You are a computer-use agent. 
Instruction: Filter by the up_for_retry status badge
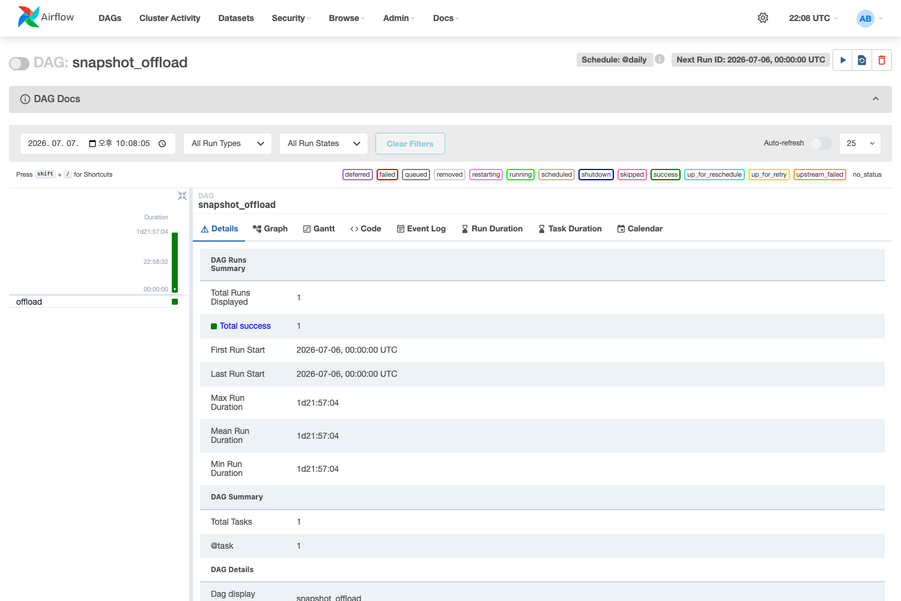click(769, 174)
